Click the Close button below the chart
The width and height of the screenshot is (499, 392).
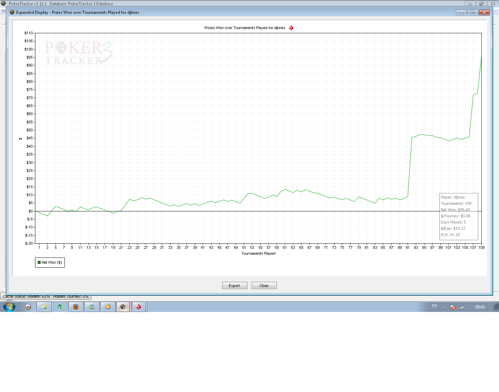264,286
